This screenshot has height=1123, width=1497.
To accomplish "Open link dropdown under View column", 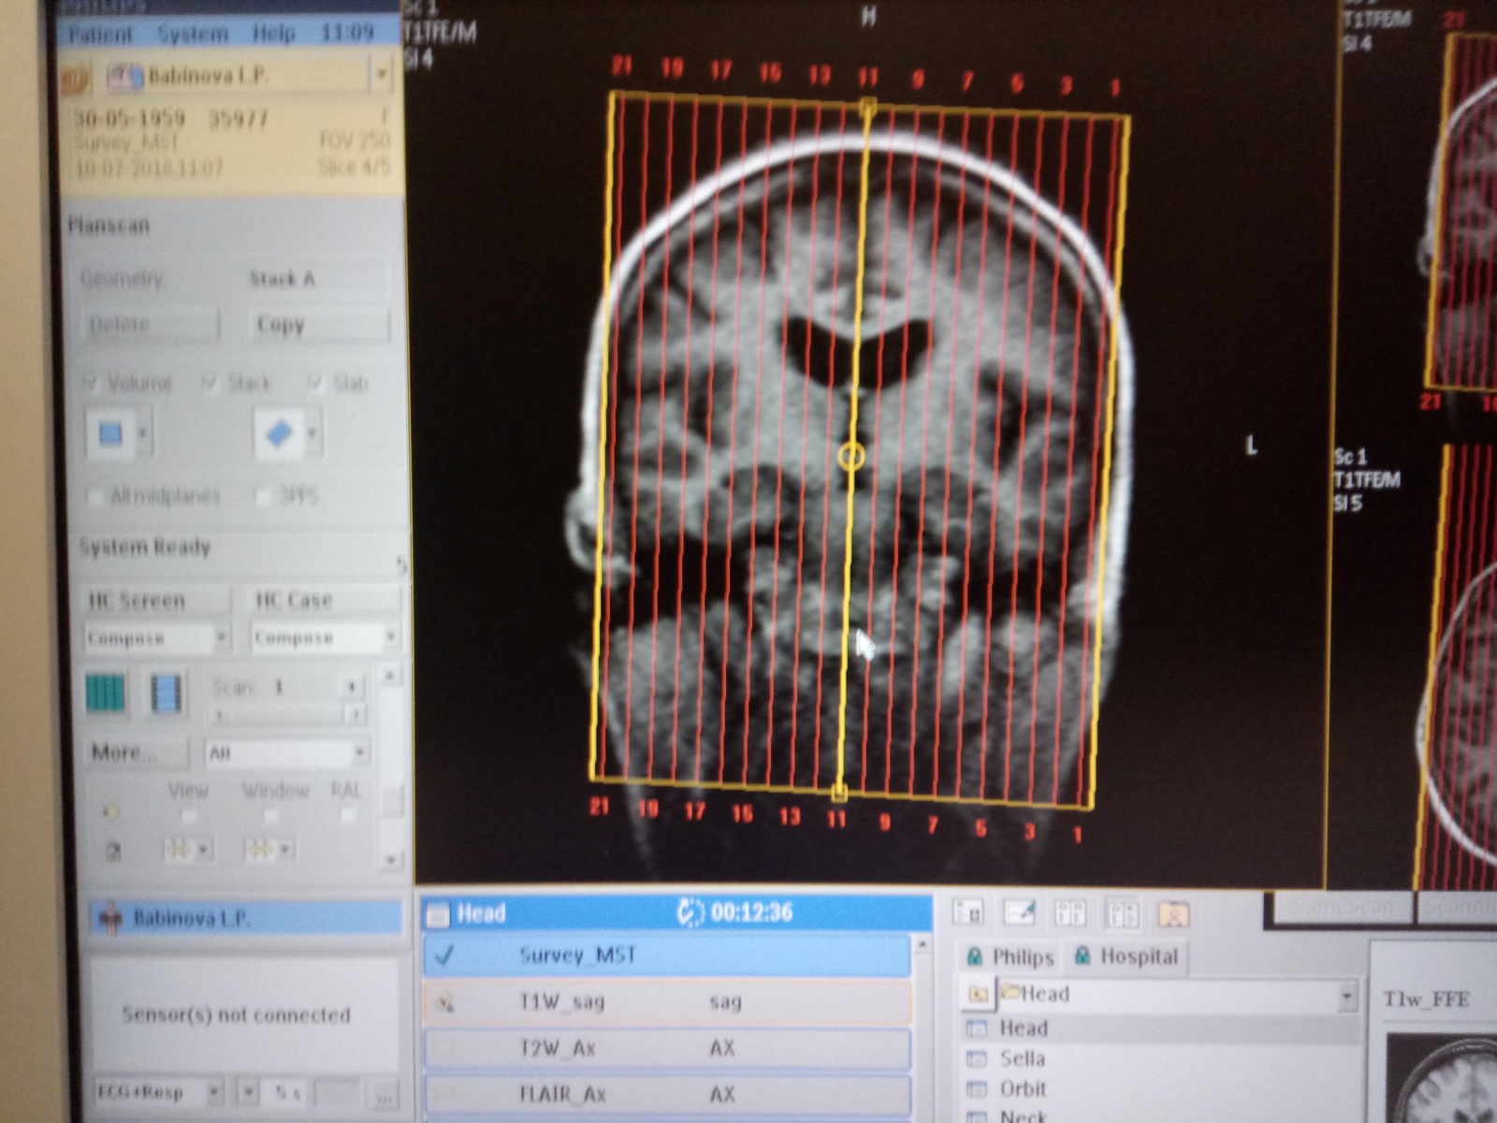I will [187, 850].
